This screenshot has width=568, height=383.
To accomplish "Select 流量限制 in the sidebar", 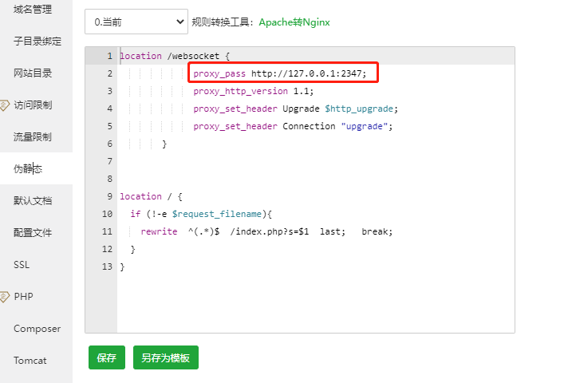I will pyautogui.click(x=32, y=137).
